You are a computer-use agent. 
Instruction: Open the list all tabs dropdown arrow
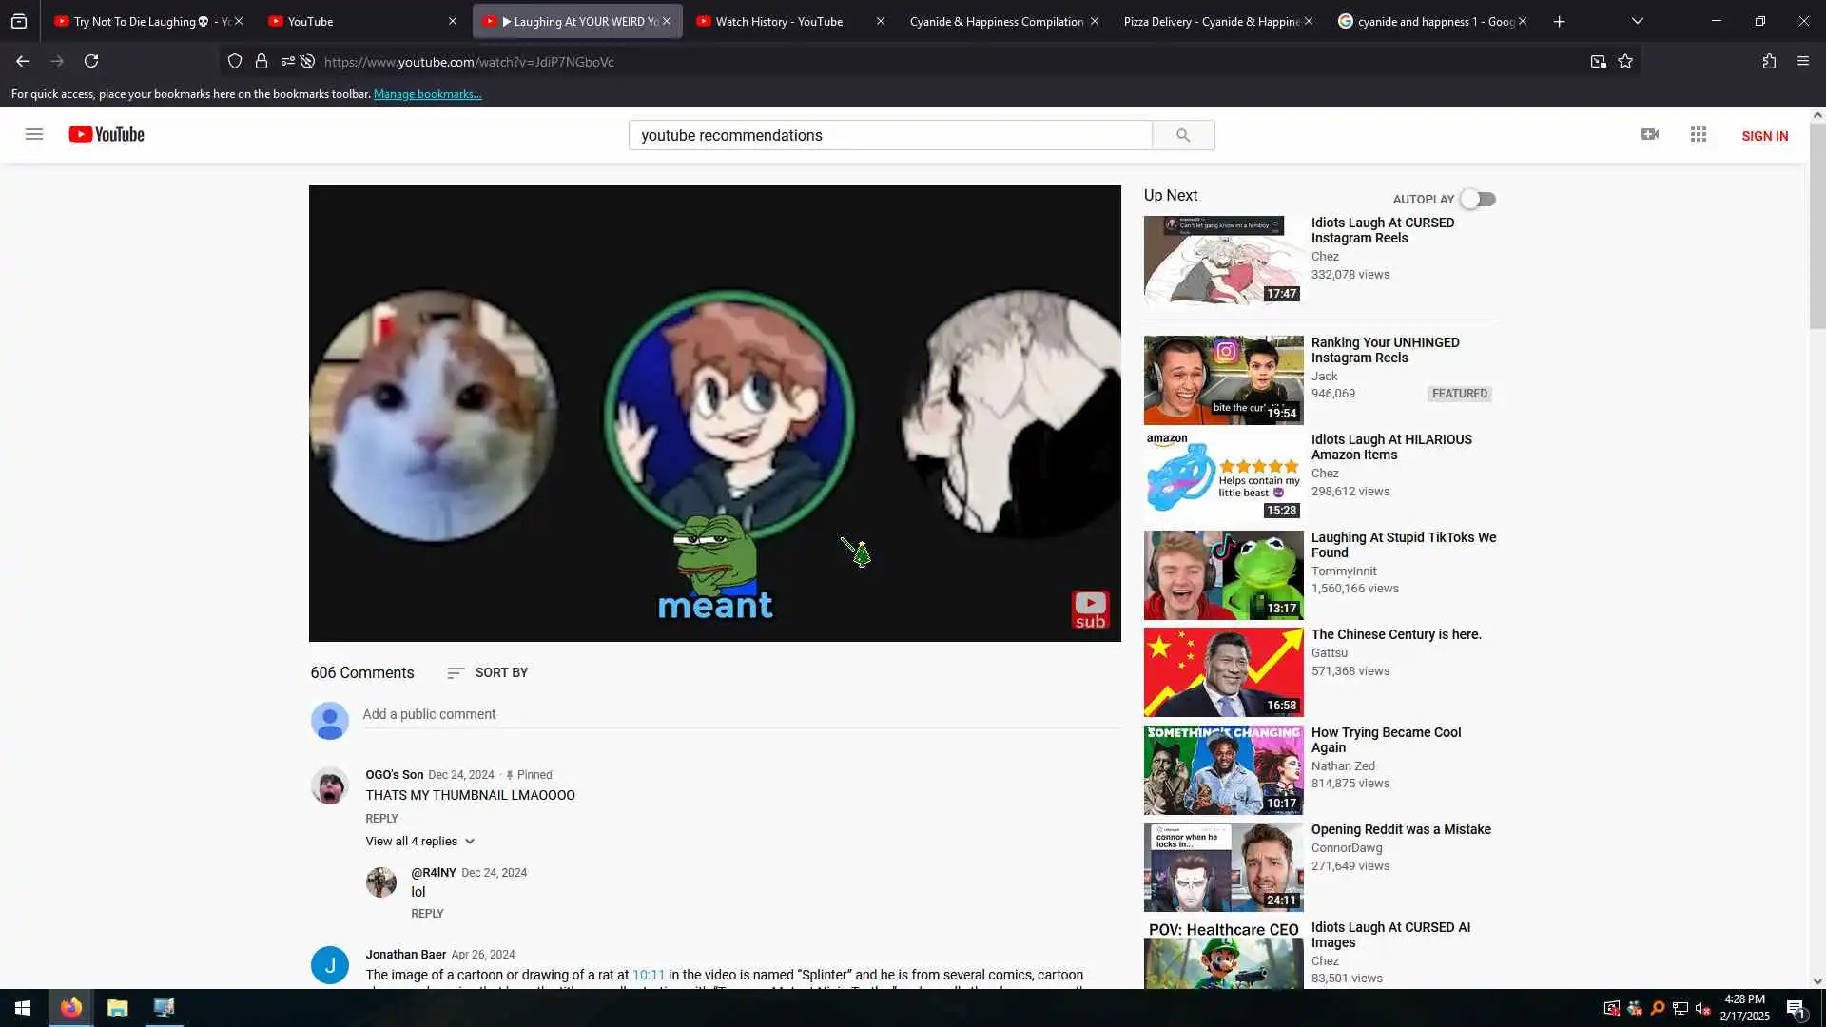point(1638,21)
